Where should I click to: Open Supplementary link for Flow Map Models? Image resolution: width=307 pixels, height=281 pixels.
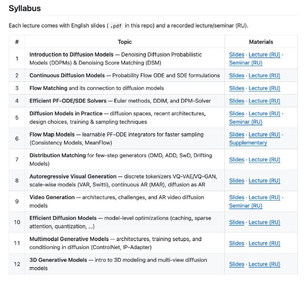[x=248, y=143]
